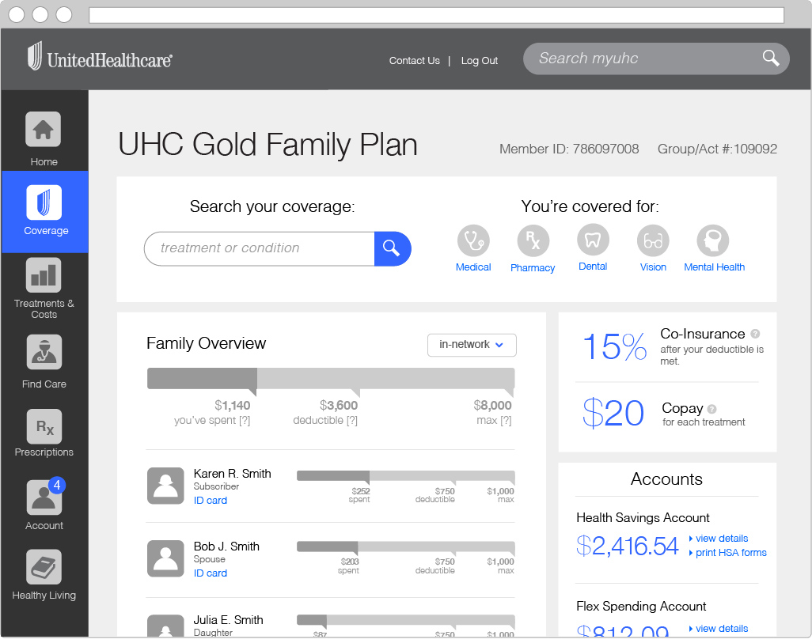Select the Pharmacy Rx coverage icon
Screen dimensions: 812x643
point(533,240)
